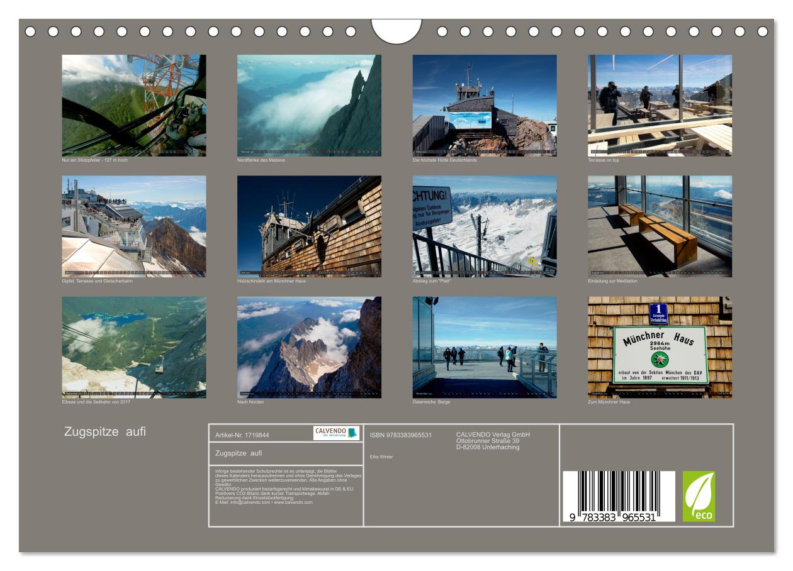Select the Einladung zur Meditation bench photo
This screenshot has height=571, width=793.
coord(660,226)
